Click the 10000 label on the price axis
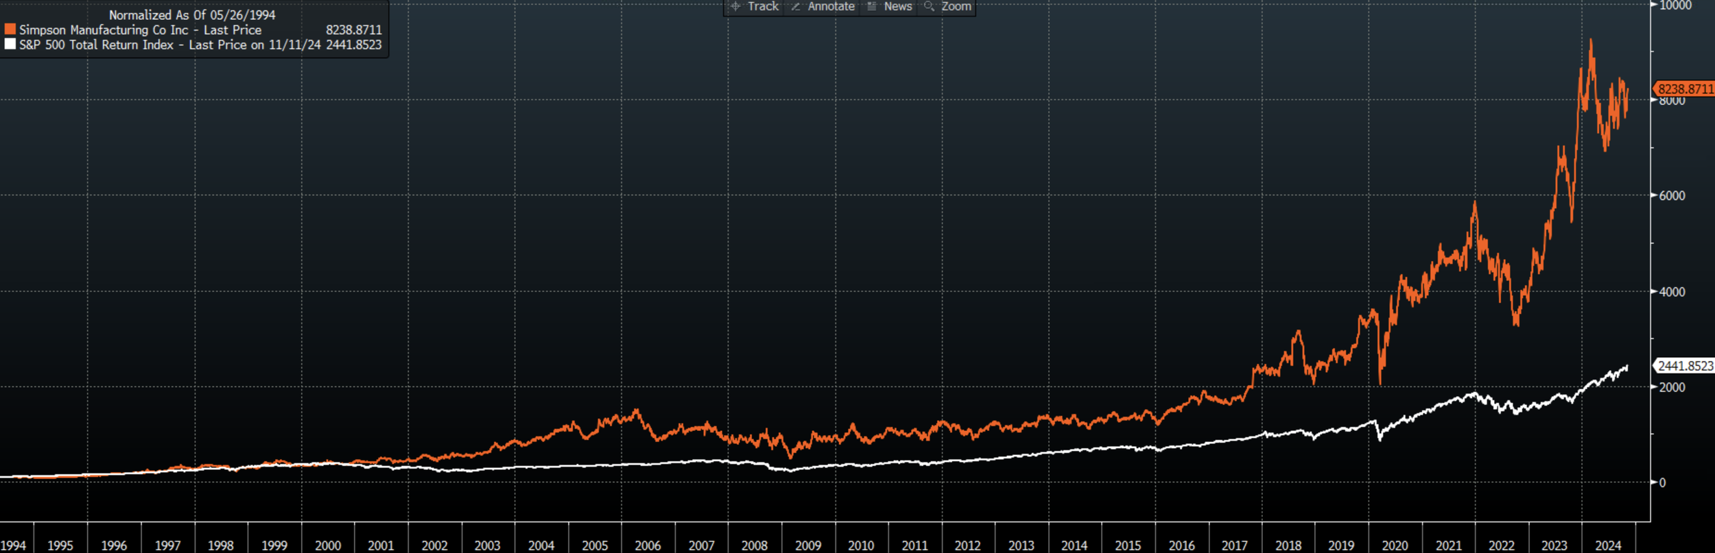Image resolution: width=1715 pixels, height=553 pixels. pyautogui.click(x=1675, y=5)
